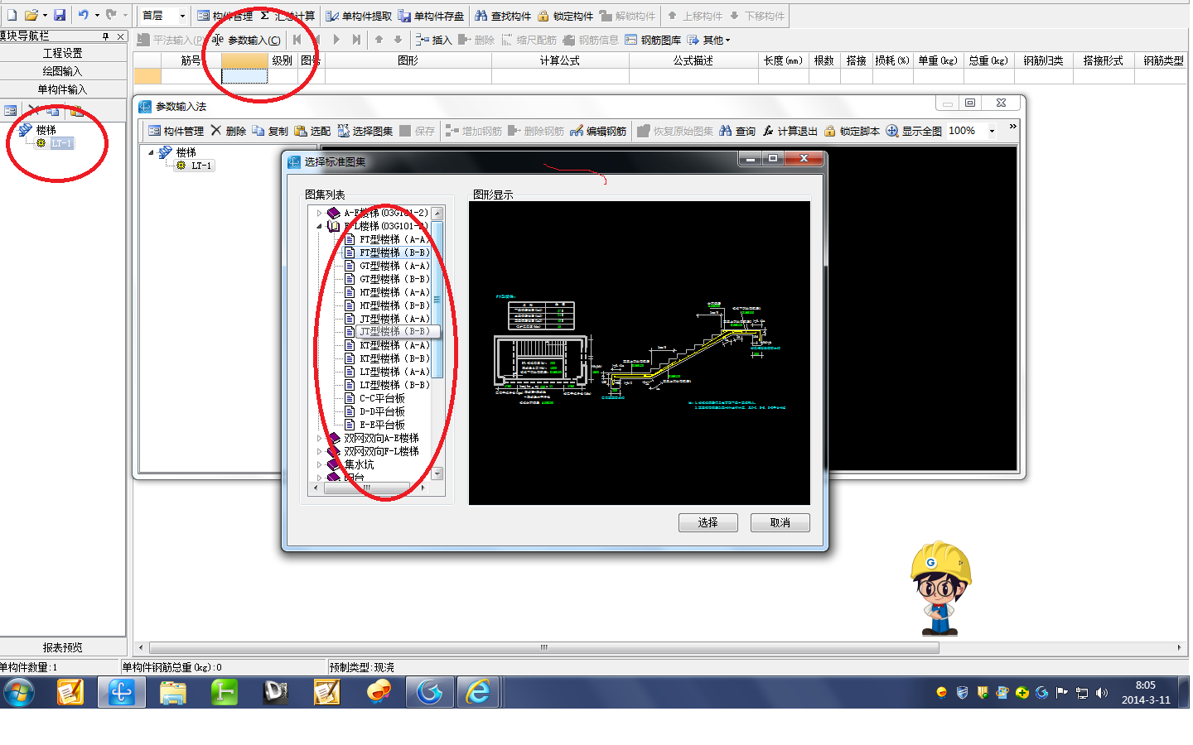Open the 100% zoom dropdown
Viewport: 1193px width, 745px height.
[992, 131]
